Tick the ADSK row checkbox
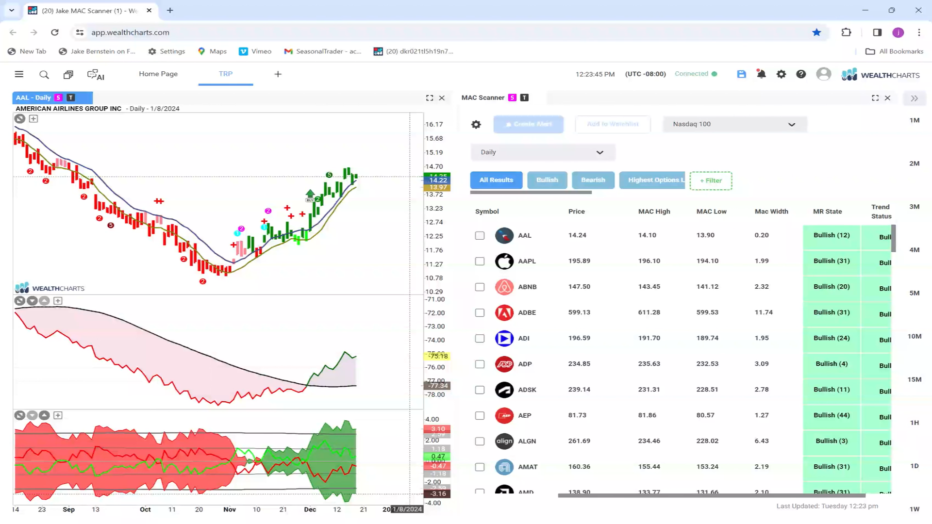Viewport: 932px width, 524px height. (480, 390)
